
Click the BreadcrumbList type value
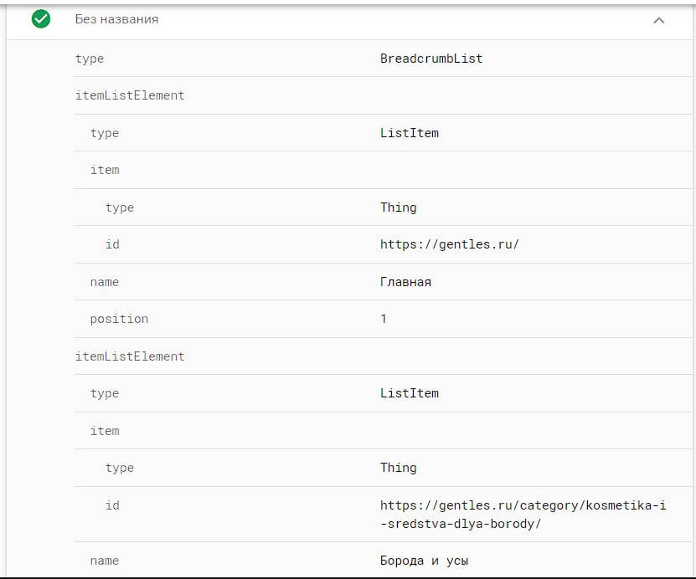click(431, 59)
